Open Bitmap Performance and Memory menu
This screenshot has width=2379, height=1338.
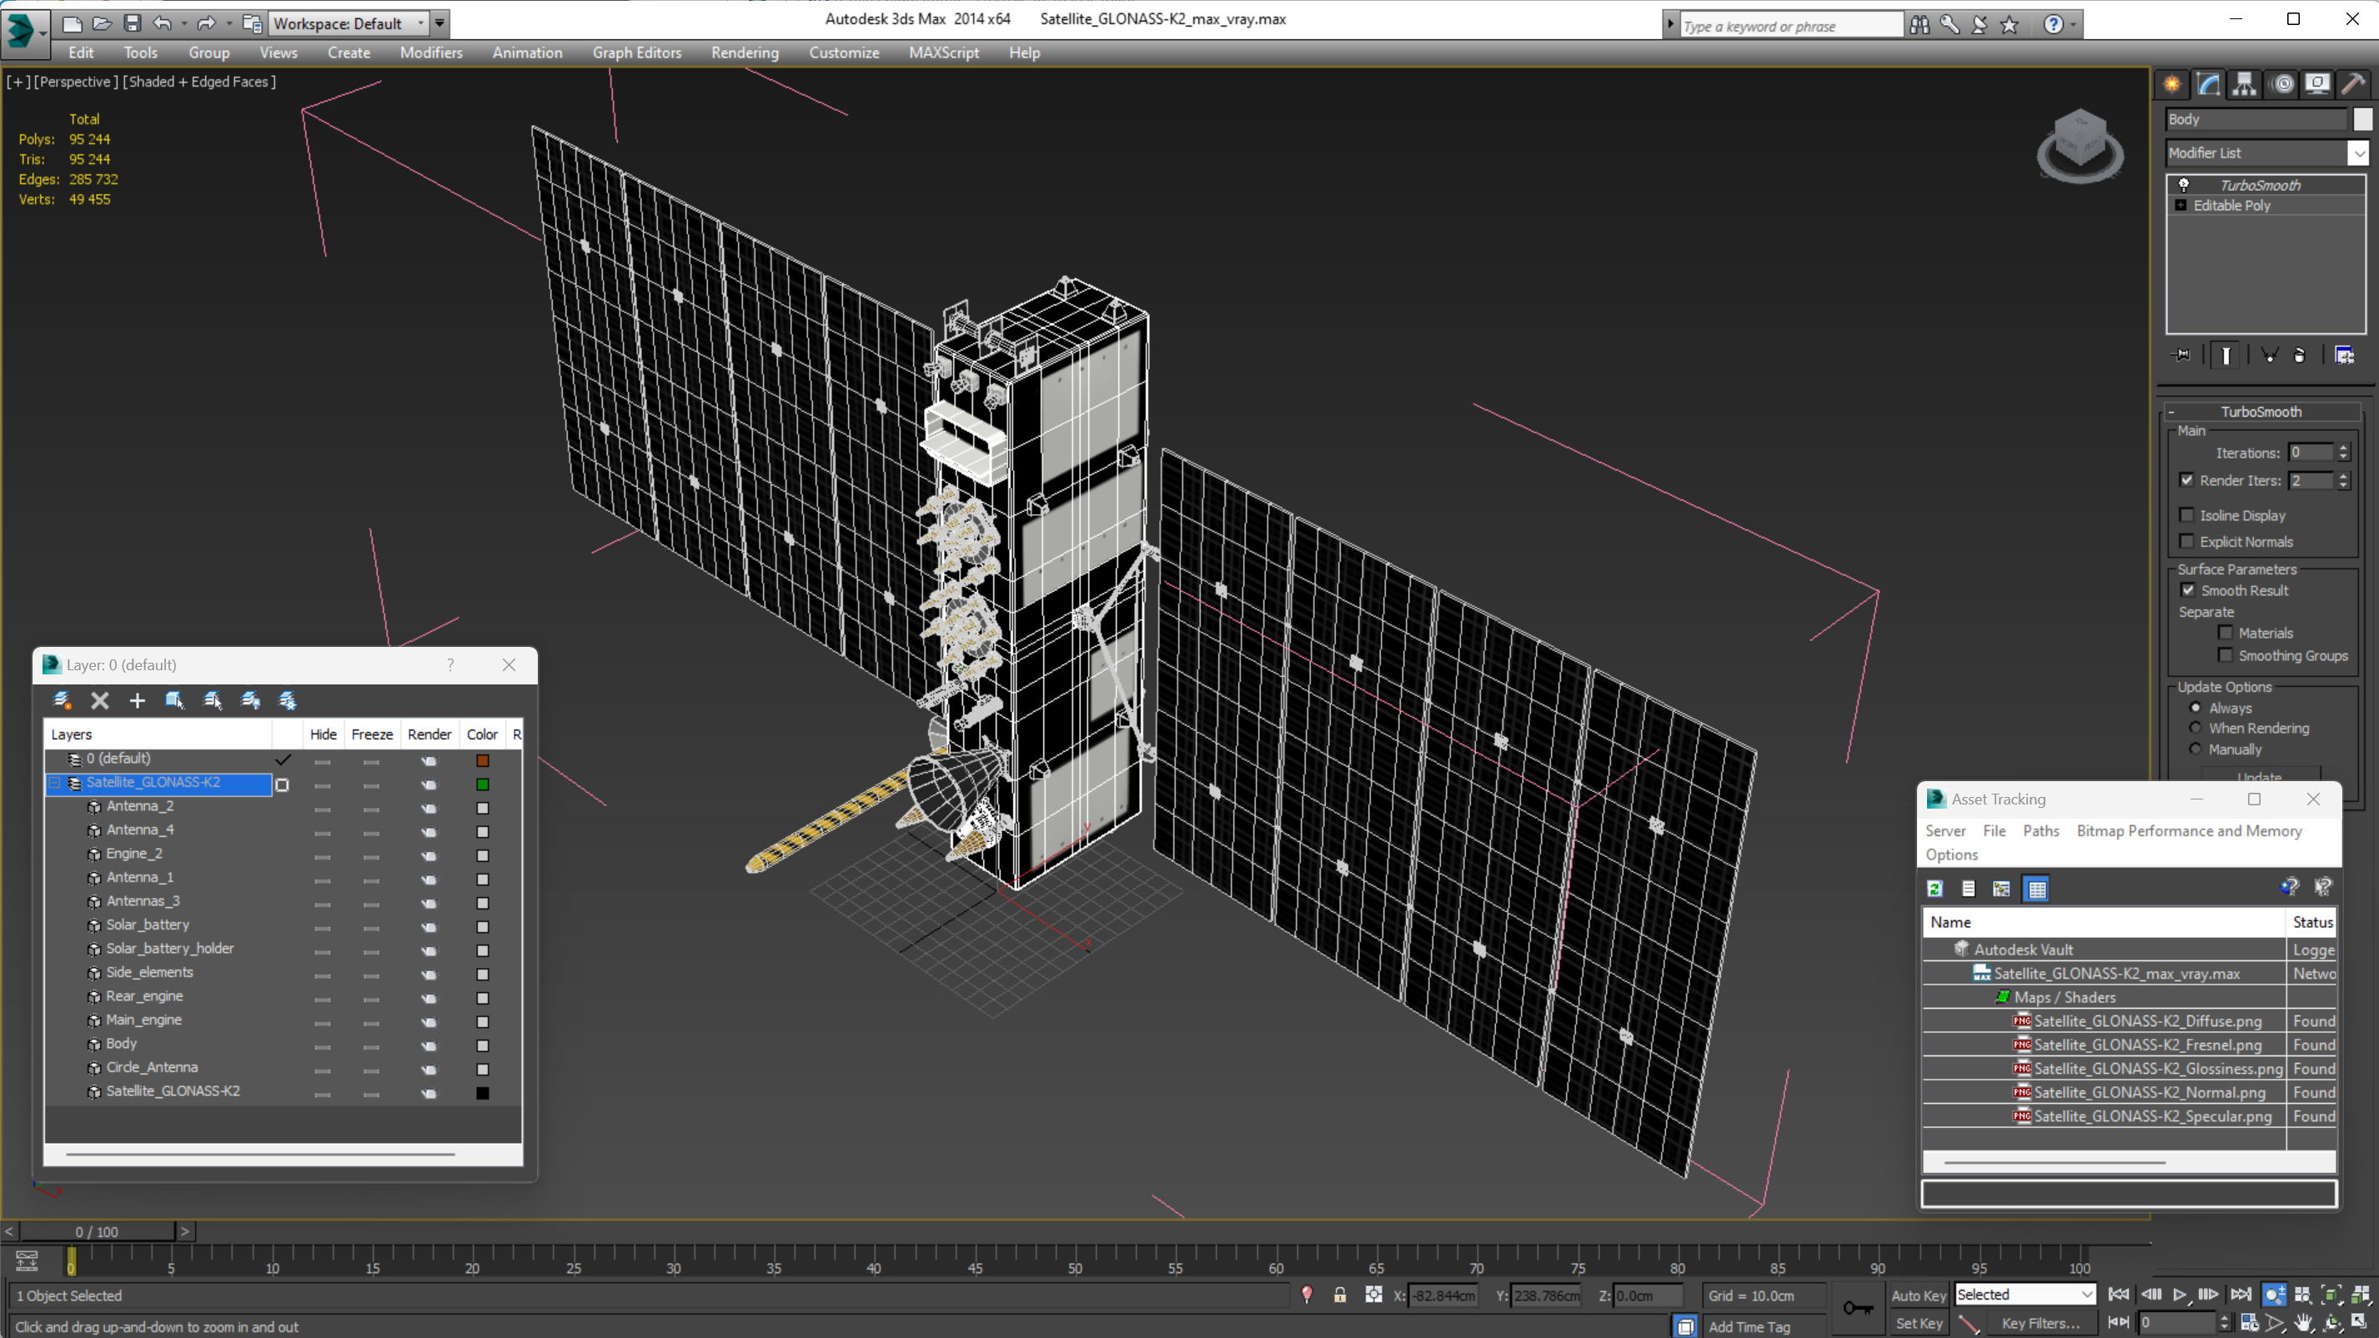click(x=2189, y=831)
